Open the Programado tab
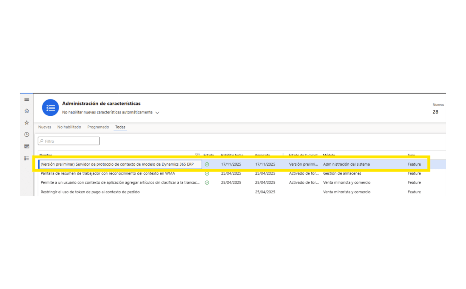 [x=98, y=127]
